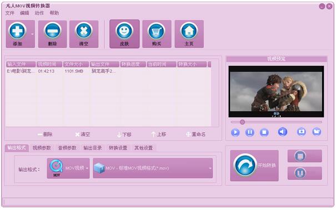Expand the 标准MOV视频格式 profile dropdown
Viewport: 336px width, 210px height.
click(153, 168)
